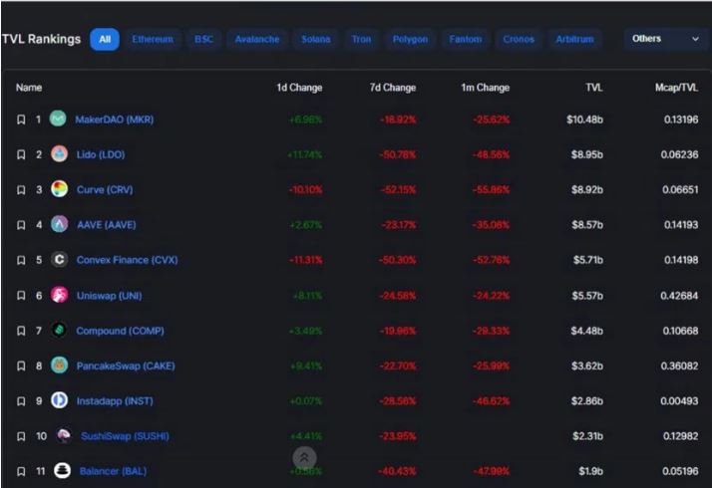Sort by the Mcap/TVL column header

pos(676,87)
